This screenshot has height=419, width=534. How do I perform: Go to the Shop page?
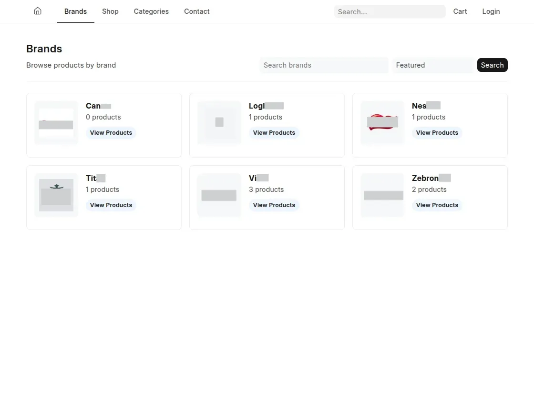click(110, 11)
